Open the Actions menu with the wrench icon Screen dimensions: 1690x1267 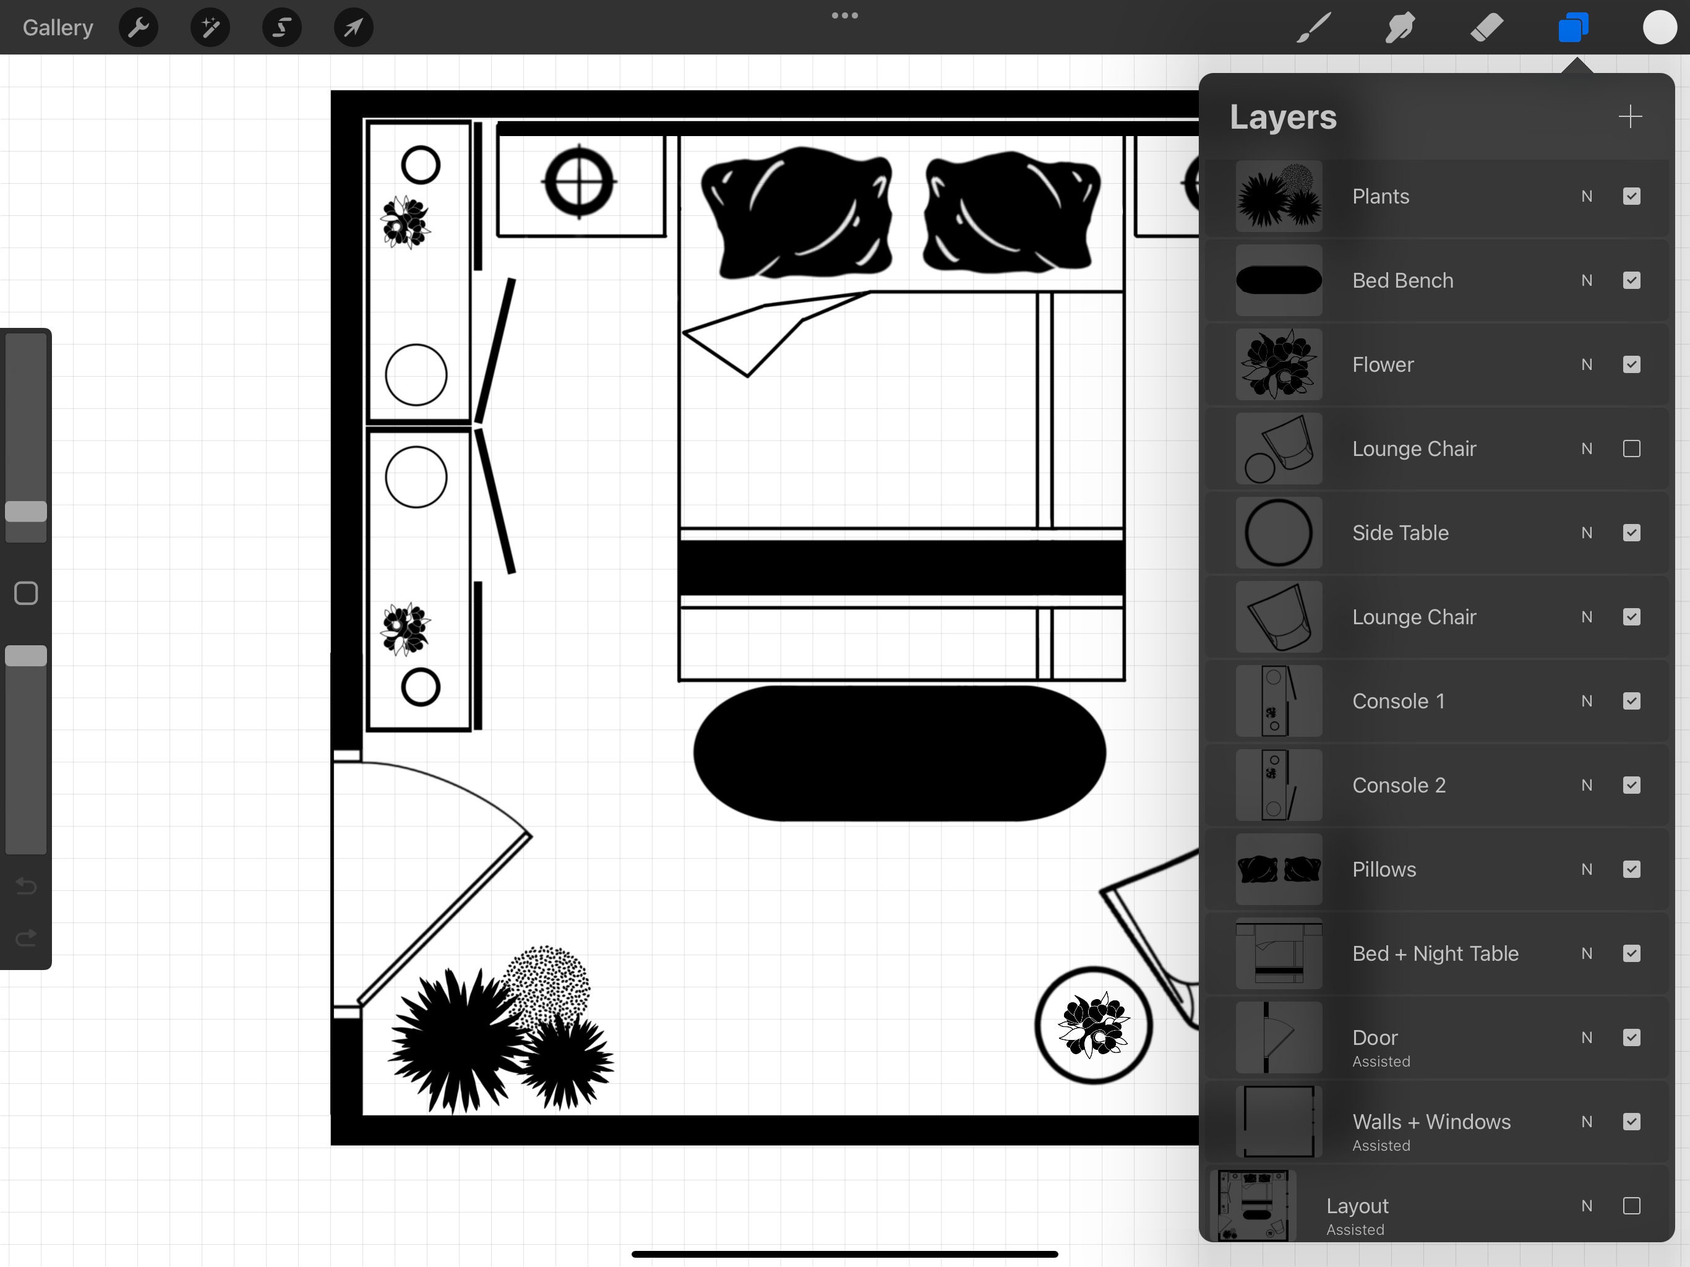(139, 27)
